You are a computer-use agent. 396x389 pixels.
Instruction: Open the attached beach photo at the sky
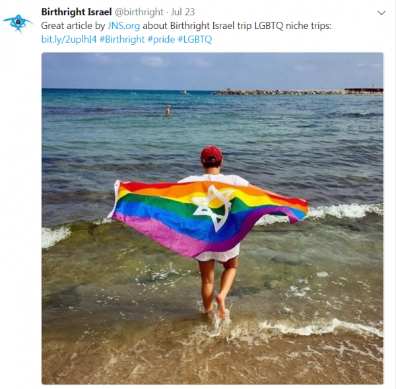pos(212,70)
